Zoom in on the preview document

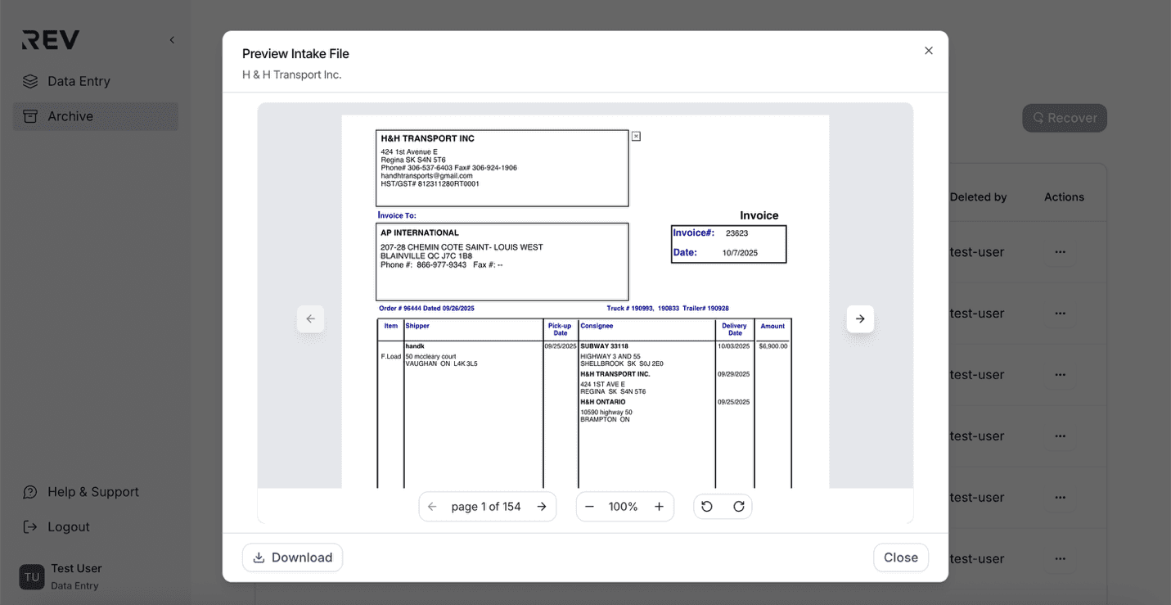point(659,506)
